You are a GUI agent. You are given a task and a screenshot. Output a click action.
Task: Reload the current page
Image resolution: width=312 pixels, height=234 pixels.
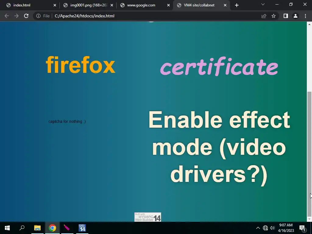26,16
